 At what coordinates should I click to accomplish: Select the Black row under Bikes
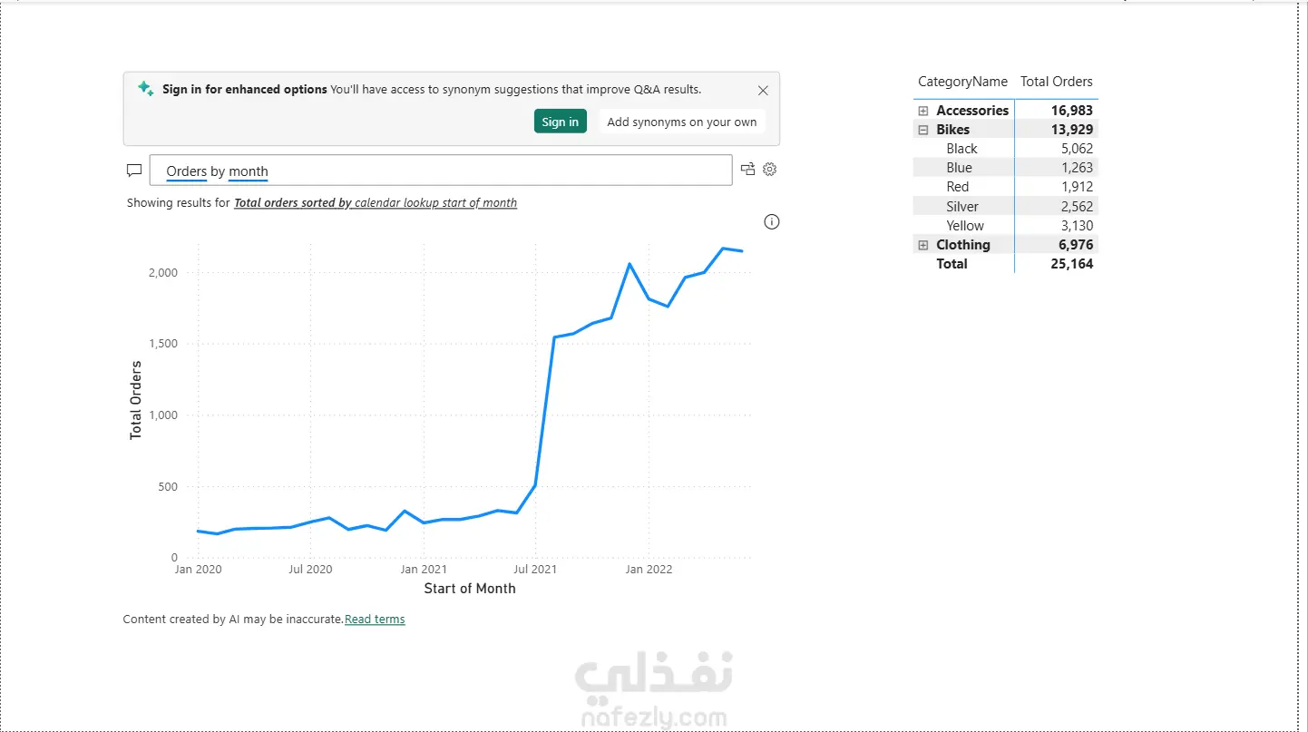coord(1005,149)
